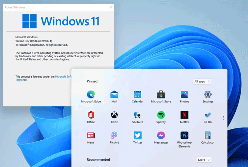Open the Microsoft Software License link
248x167 pixels.
tap(63, 76)
